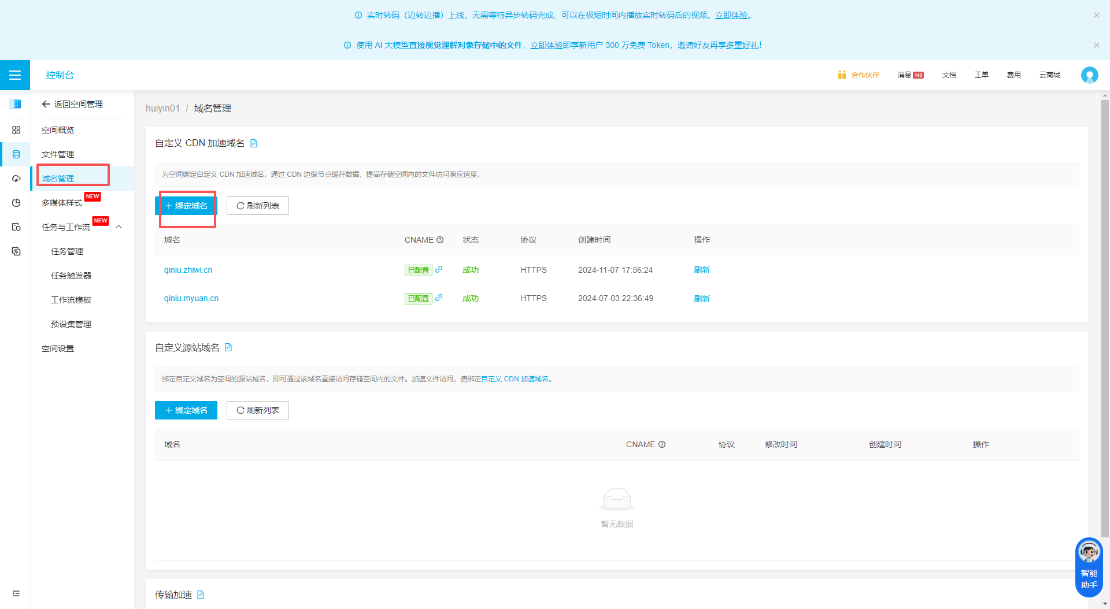Click the collapse sidebar icon at bottom-left
1110x609 pixels.
click(16, 593)
